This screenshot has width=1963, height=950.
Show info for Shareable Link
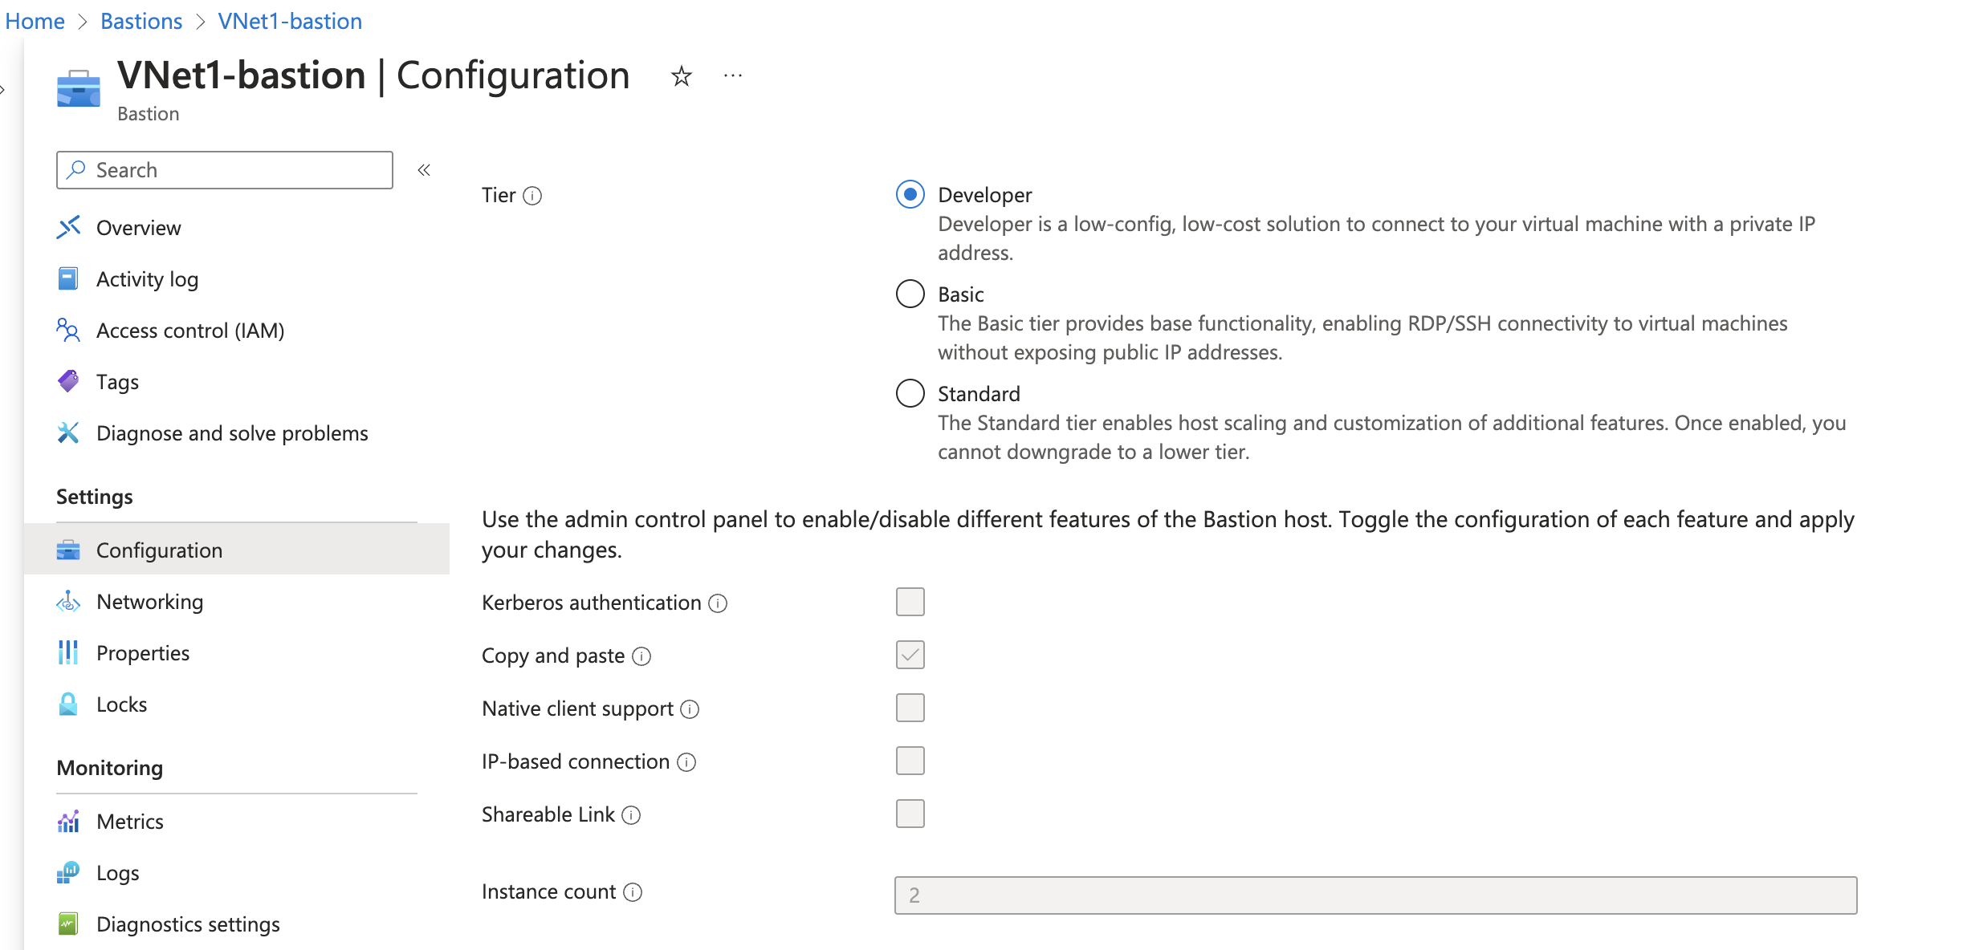(631, 815)
